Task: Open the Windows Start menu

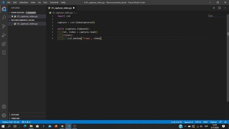Action: [x=3, y=126]
